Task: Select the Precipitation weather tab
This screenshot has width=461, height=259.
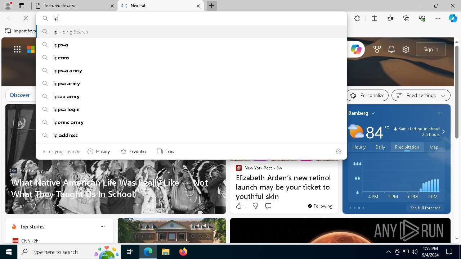Action: (x=407, y=147)
